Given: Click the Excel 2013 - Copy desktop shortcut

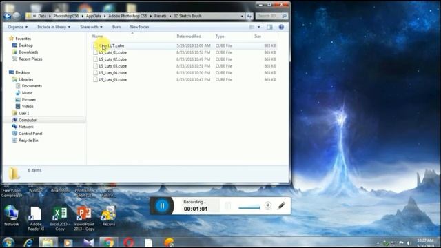Looking at the screenshot, I should click(x=60, y=218).
